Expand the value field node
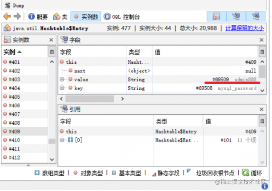Screen dimensions: 272x191 pyautogui.click(x=62, y=79)
